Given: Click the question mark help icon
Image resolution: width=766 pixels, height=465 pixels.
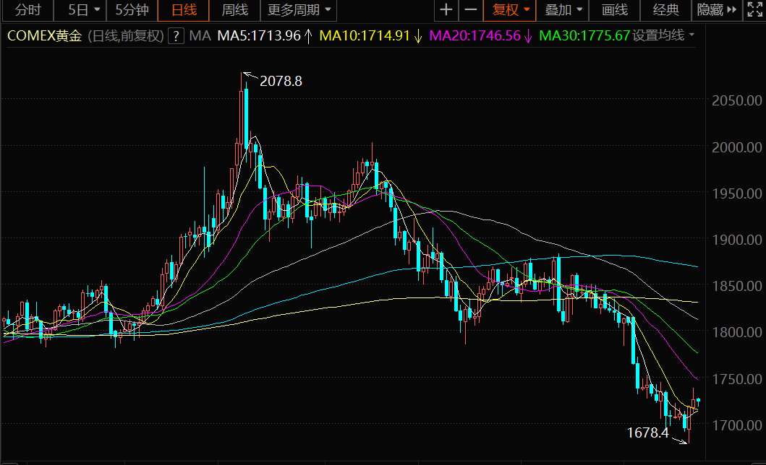Looking at the screenshot, I should click(x=175, y=36).
